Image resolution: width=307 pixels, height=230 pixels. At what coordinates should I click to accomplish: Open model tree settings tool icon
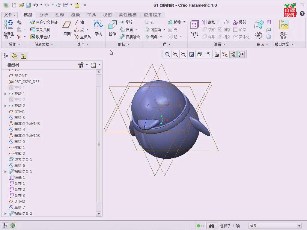[x=80, y=65]
